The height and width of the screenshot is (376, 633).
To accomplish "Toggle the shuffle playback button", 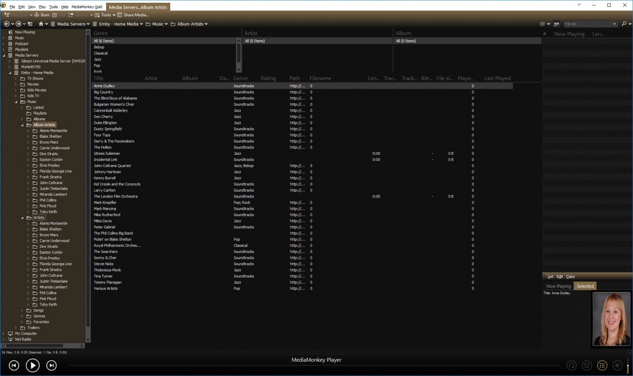I will tap(587, 365).
